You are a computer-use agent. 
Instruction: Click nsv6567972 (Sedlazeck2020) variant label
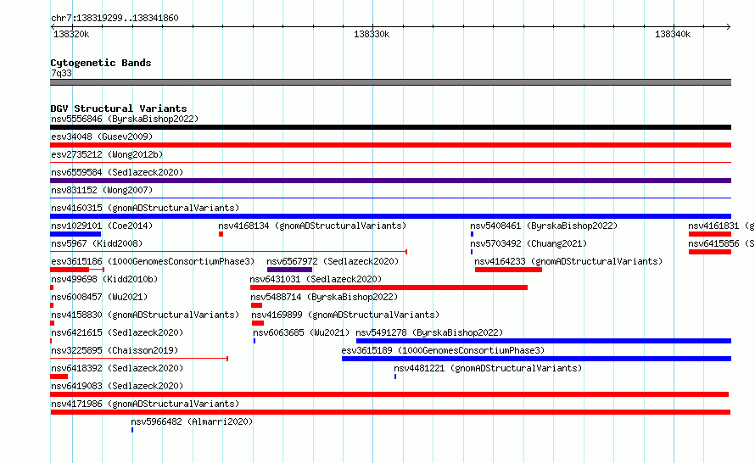click(333, 261)
